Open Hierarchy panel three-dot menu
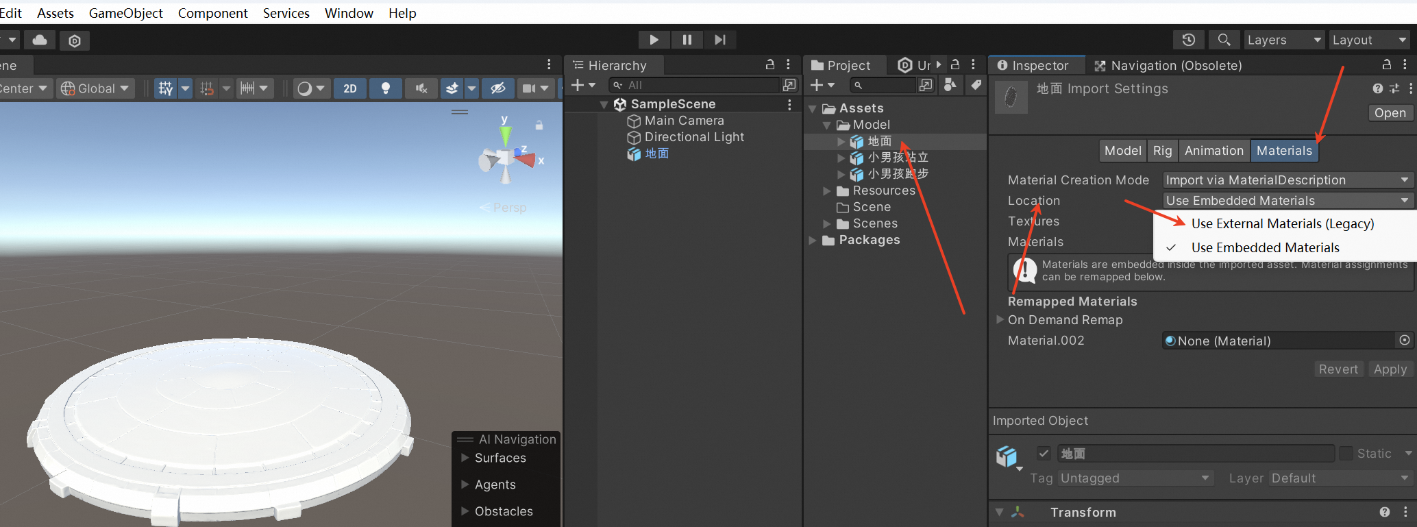This screenshot has height=527, width=1417. point(788,64)
